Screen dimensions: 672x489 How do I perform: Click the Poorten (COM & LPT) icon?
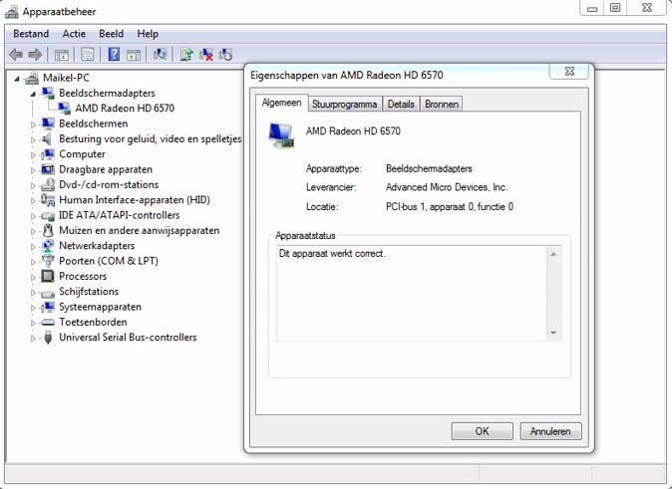(x=48, y=261)
